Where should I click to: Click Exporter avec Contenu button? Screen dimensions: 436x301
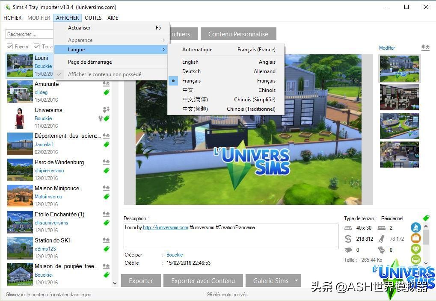[203, 280]
